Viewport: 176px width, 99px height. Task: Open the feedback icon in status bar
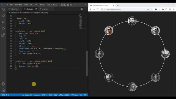[81, 95]
